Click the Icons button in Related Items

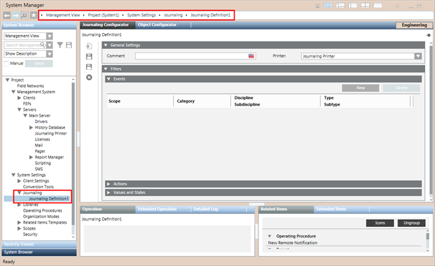pyautogui.click(x=380, y=223)
